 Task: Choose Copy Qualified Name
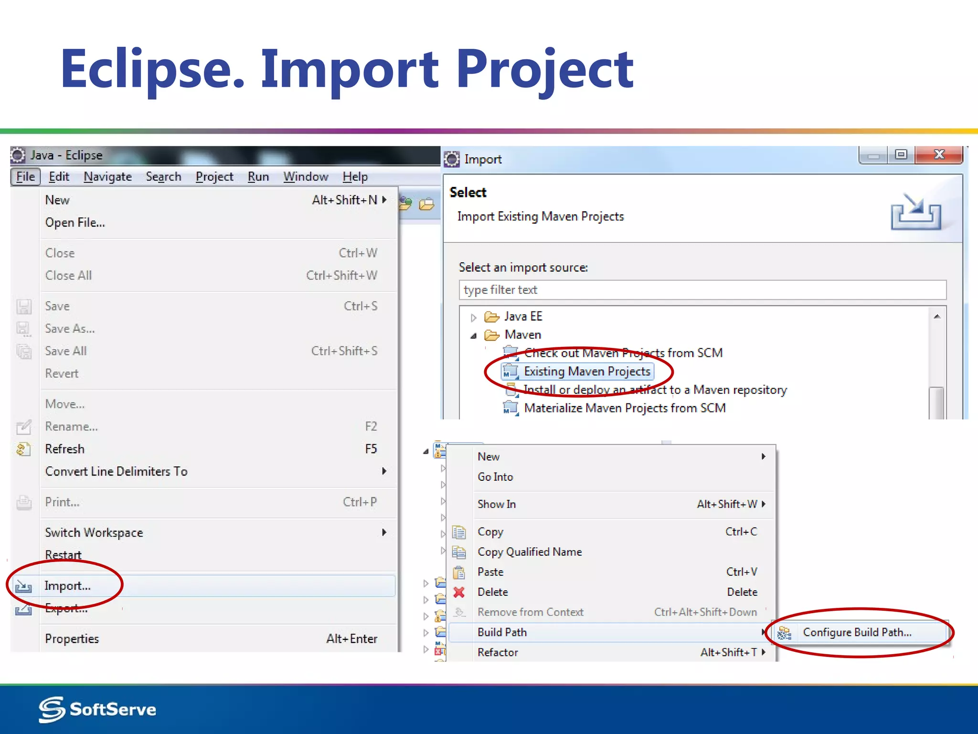(622, 552)
